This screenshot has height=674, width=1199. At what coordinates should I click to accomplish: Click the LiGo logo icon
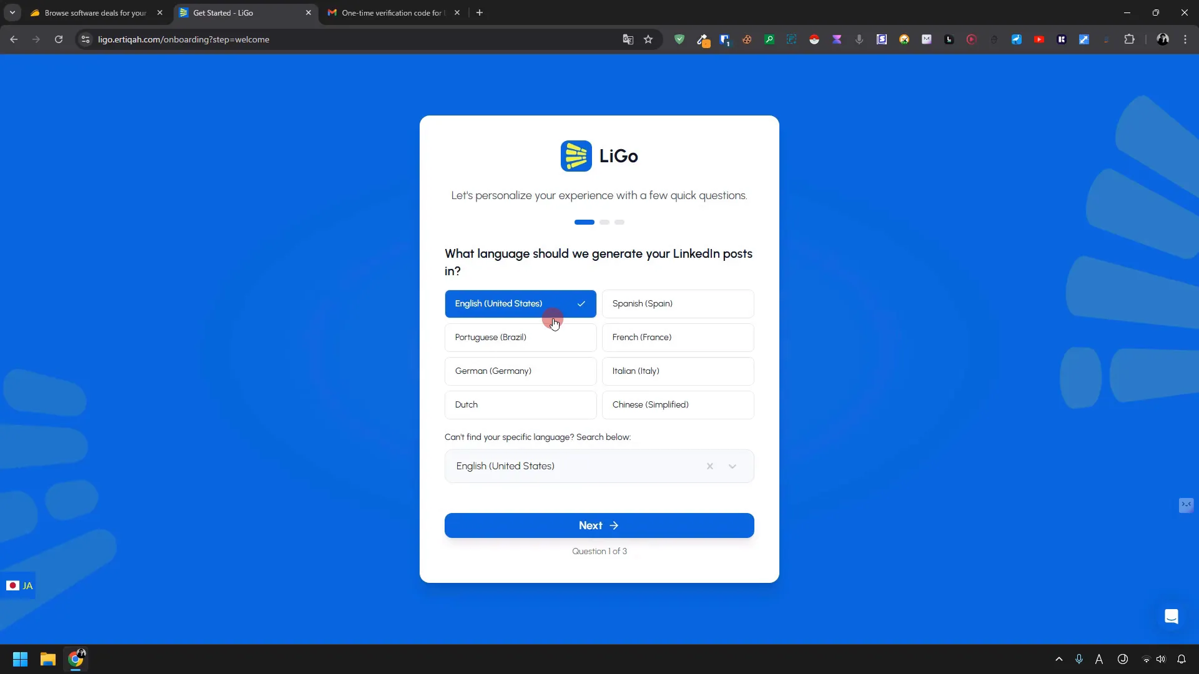(x=576, y=156)
